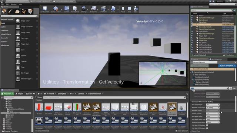This screenshot has height=133, width=237.
Task: Collapse CapsuleComponent (Inherited) in components tree
Action: tap(191, 72)
